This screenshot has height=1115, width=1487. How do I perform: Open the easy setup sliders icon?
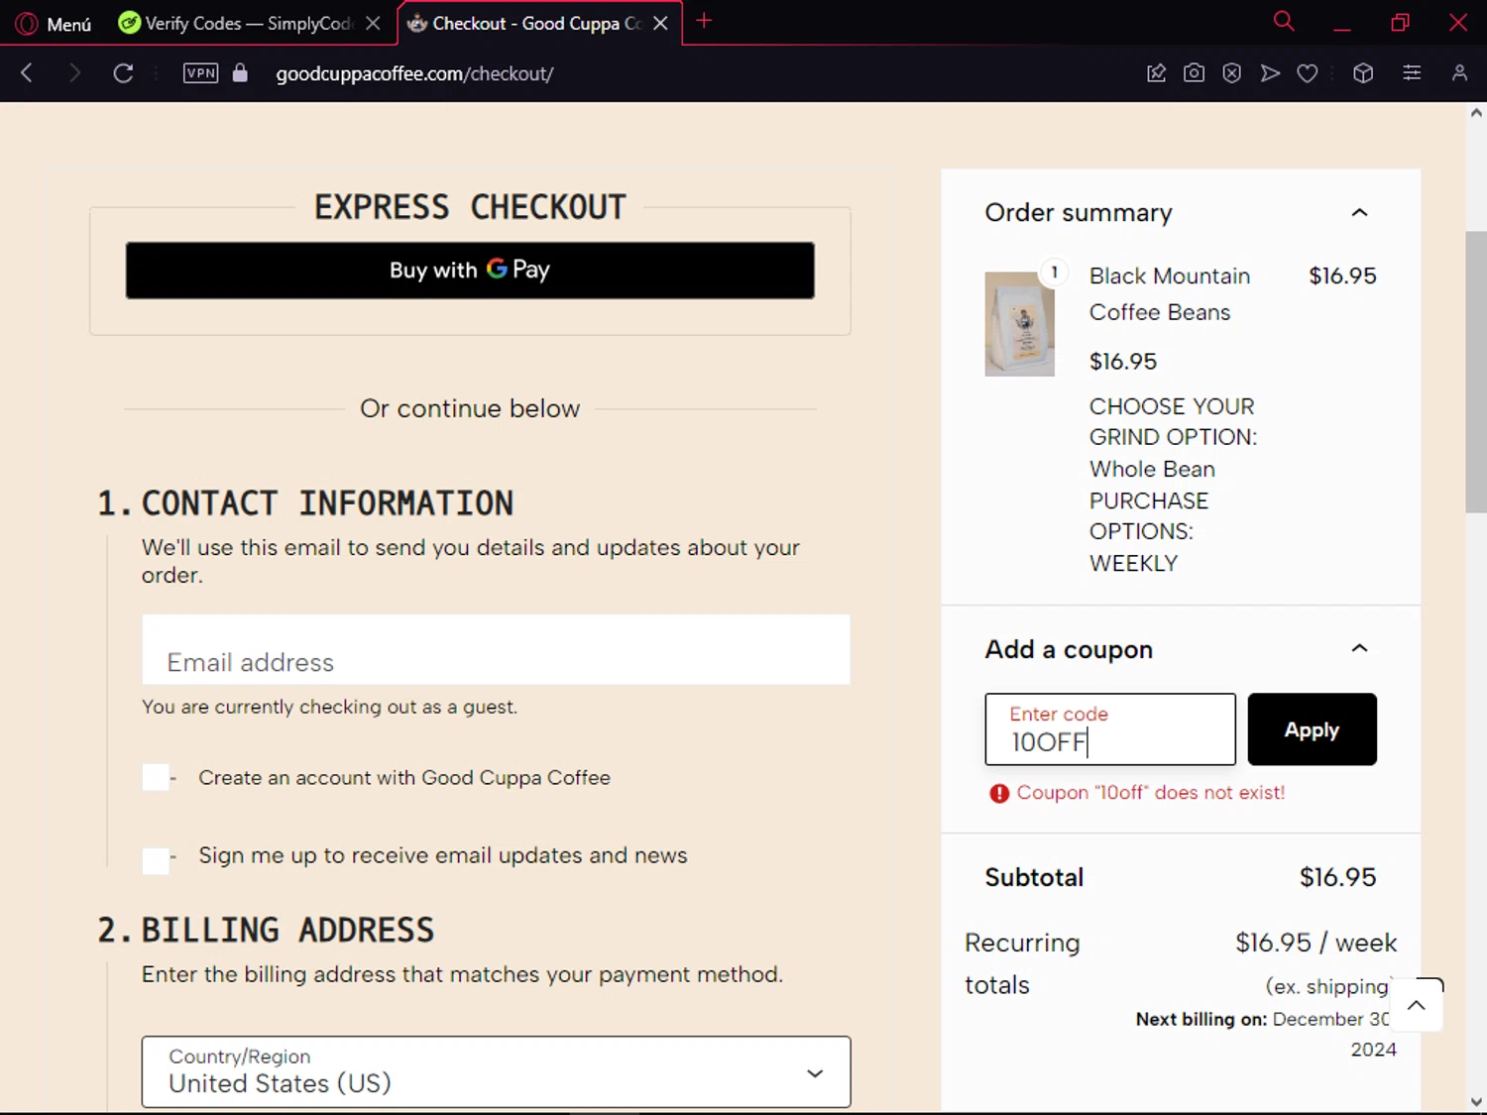[x=1412, y=72]
